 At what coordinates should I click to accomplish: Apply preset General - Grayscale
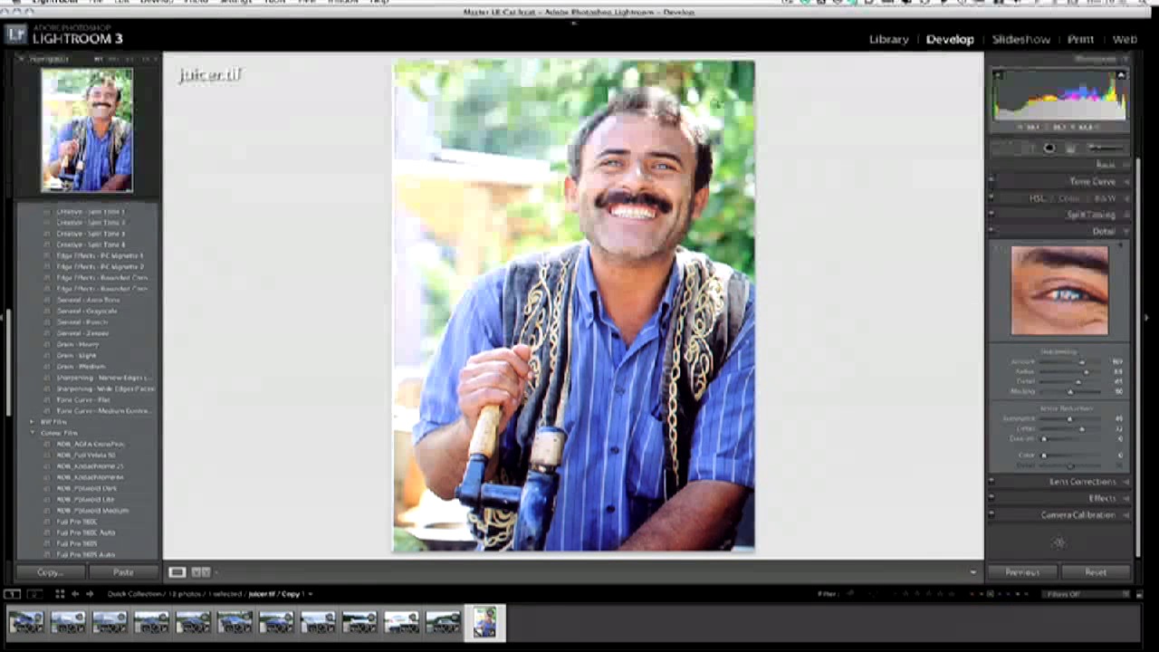click(87, 311)
